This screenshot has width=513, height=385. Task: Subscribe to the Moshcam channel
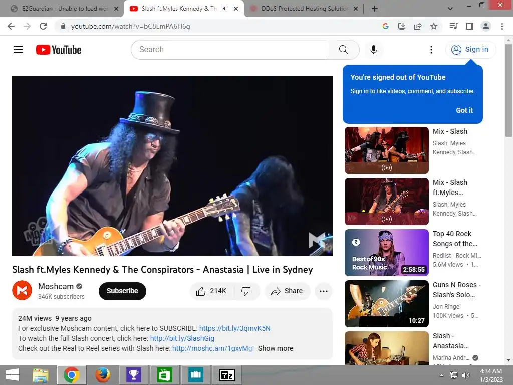(122, 291)
